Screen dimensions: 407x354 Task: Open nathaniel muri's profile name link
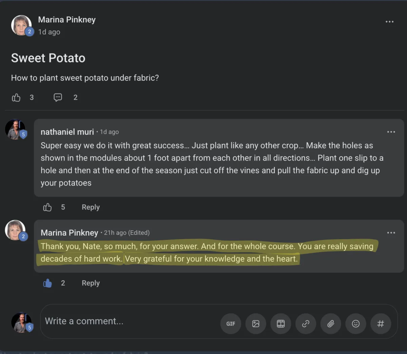pyautogui.click(x=67, y=132)
